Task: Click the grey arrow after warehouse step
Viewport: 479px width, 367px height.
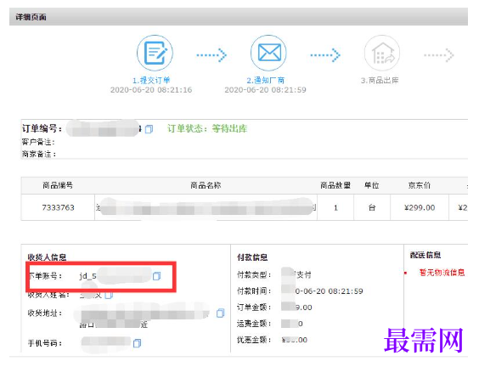Action: (439, 55)
